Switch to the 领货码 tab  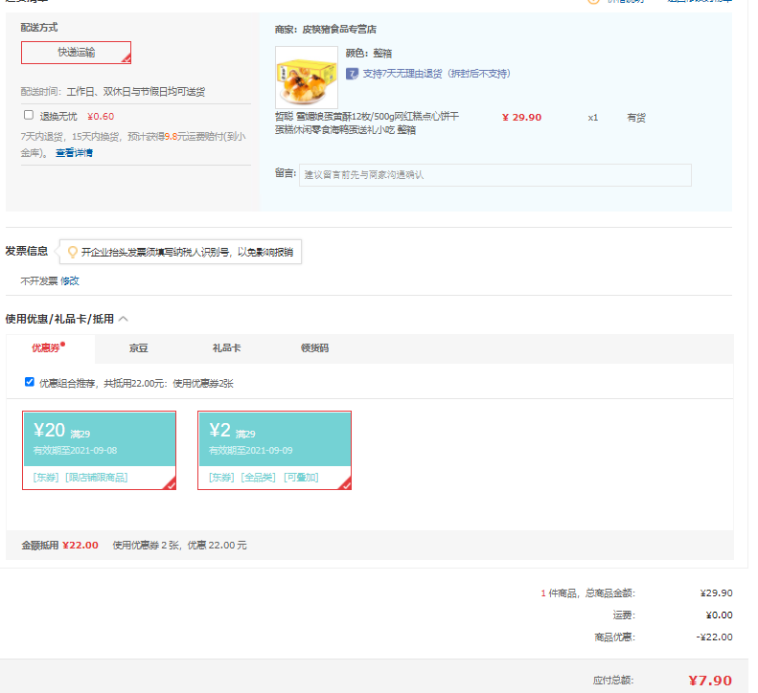pyautogui.click(x=314, y=348)
